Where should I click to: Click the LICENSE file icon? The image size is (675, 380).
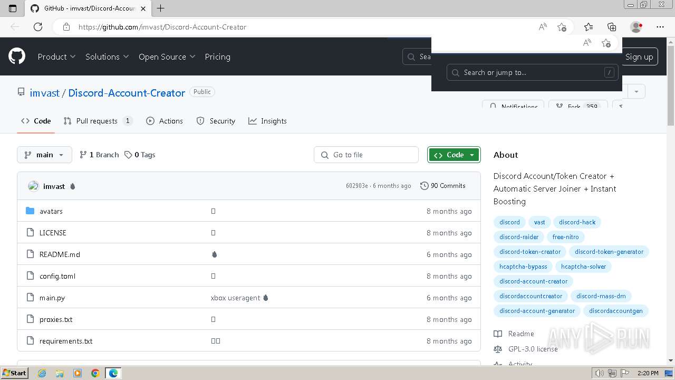30,233
